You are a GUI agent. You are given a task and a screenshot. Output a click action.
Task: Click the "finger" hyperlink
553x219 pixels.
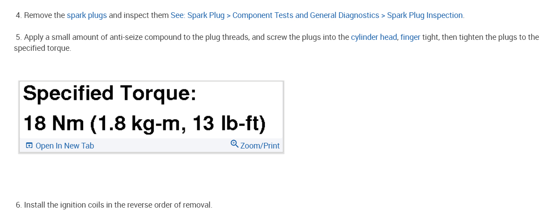(x=410, y=37)
